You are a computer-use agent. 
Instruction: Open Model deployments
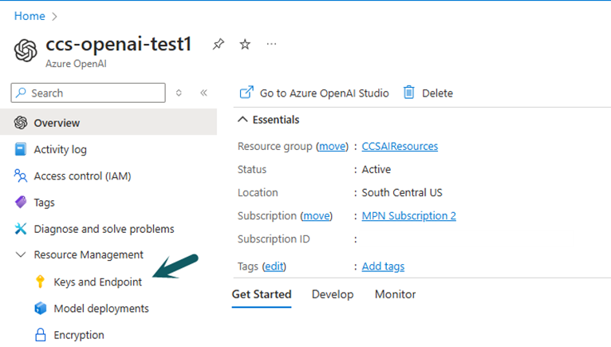coord(101,309)
